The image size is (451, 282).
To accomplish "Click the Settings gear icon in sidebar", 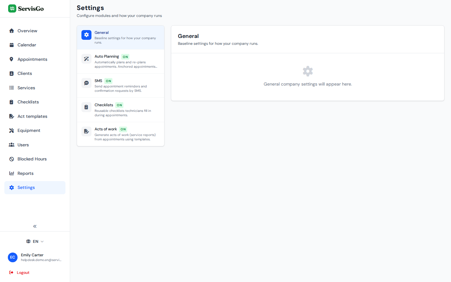I will [x=12, y=187].
